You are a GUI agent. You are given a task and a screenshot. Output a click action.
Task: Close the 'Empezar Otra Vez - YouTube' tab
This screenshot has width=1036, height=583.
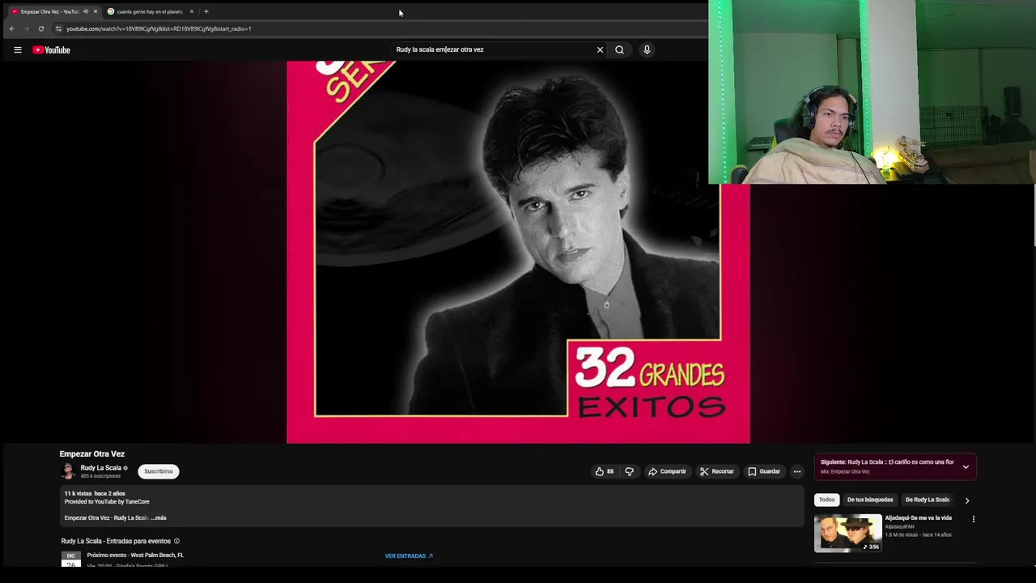click(96, 11)
